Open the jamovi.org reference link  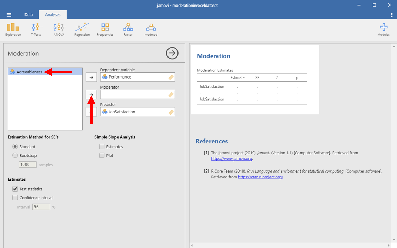tap(232, 159)
